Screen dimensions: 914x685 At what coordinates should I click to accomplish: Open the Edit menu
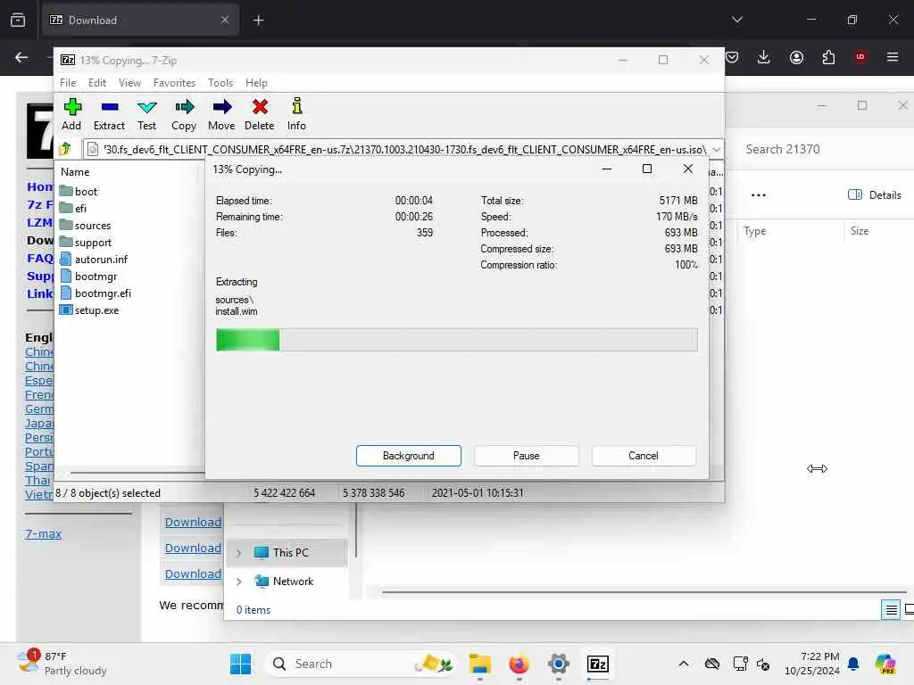[x=96, y=83]
